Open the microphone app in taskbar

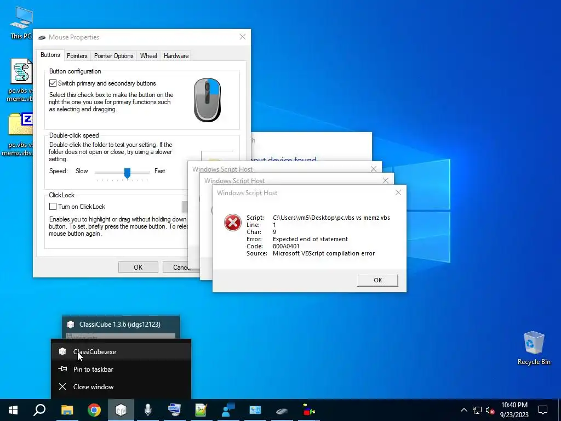[x=148, y=410]
